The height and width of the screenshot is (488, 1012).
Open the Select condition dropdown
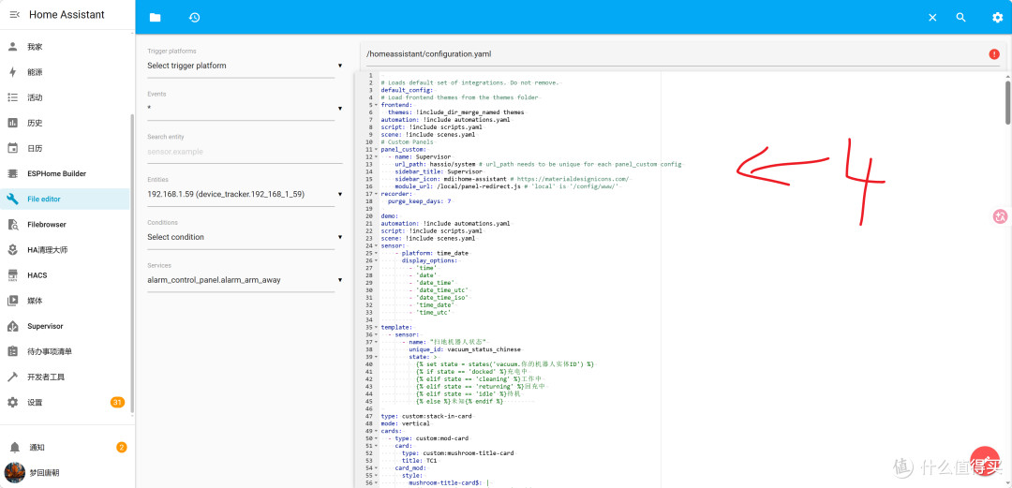[245, 237]
